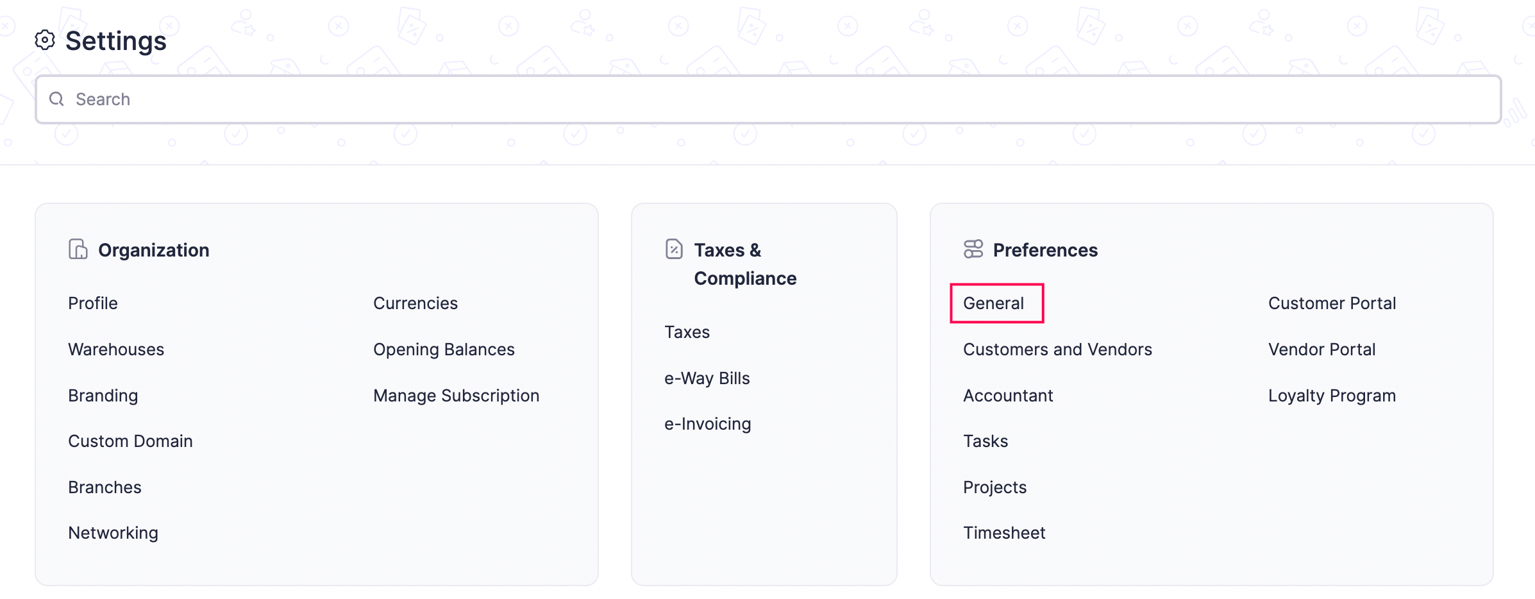
Task: Open Warehouses settings
Action: click(x=116, y=349)
